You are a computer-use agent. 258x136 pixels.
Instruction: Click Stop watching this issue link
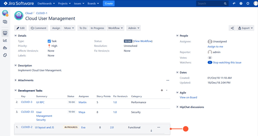point(227,63)
